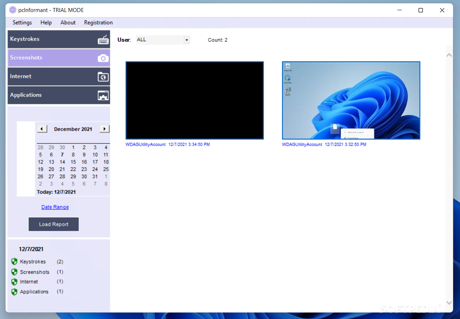This screenshot has width=460, height=319.
Task: Click caption WDAGUtilityAccount 12/7/2021 3:32:50 PM
Action: (x=324, y=145)
